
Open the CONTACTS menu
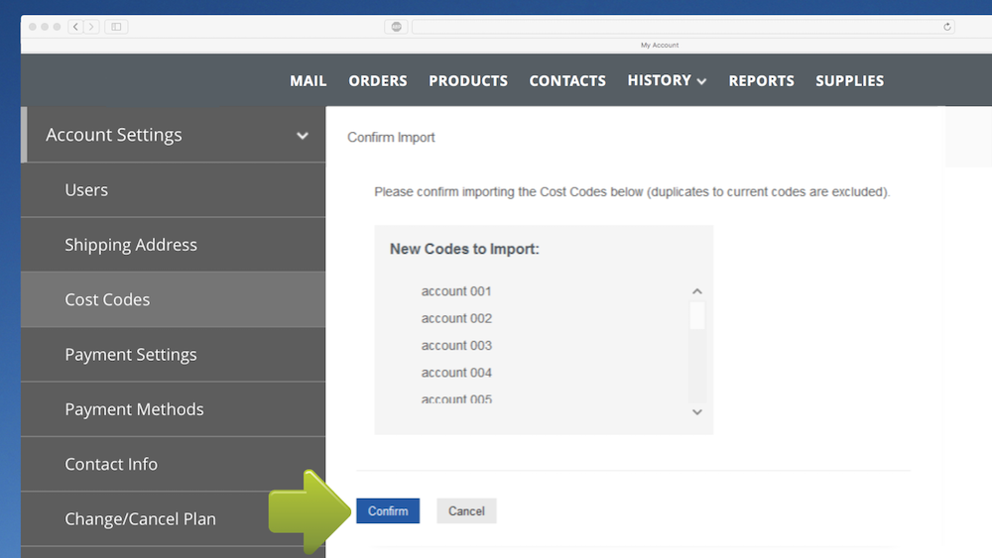567,81
